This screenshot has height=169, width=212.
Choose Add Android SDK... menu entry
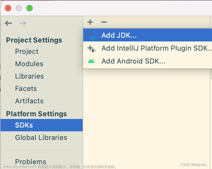click(x=148, y=61)
